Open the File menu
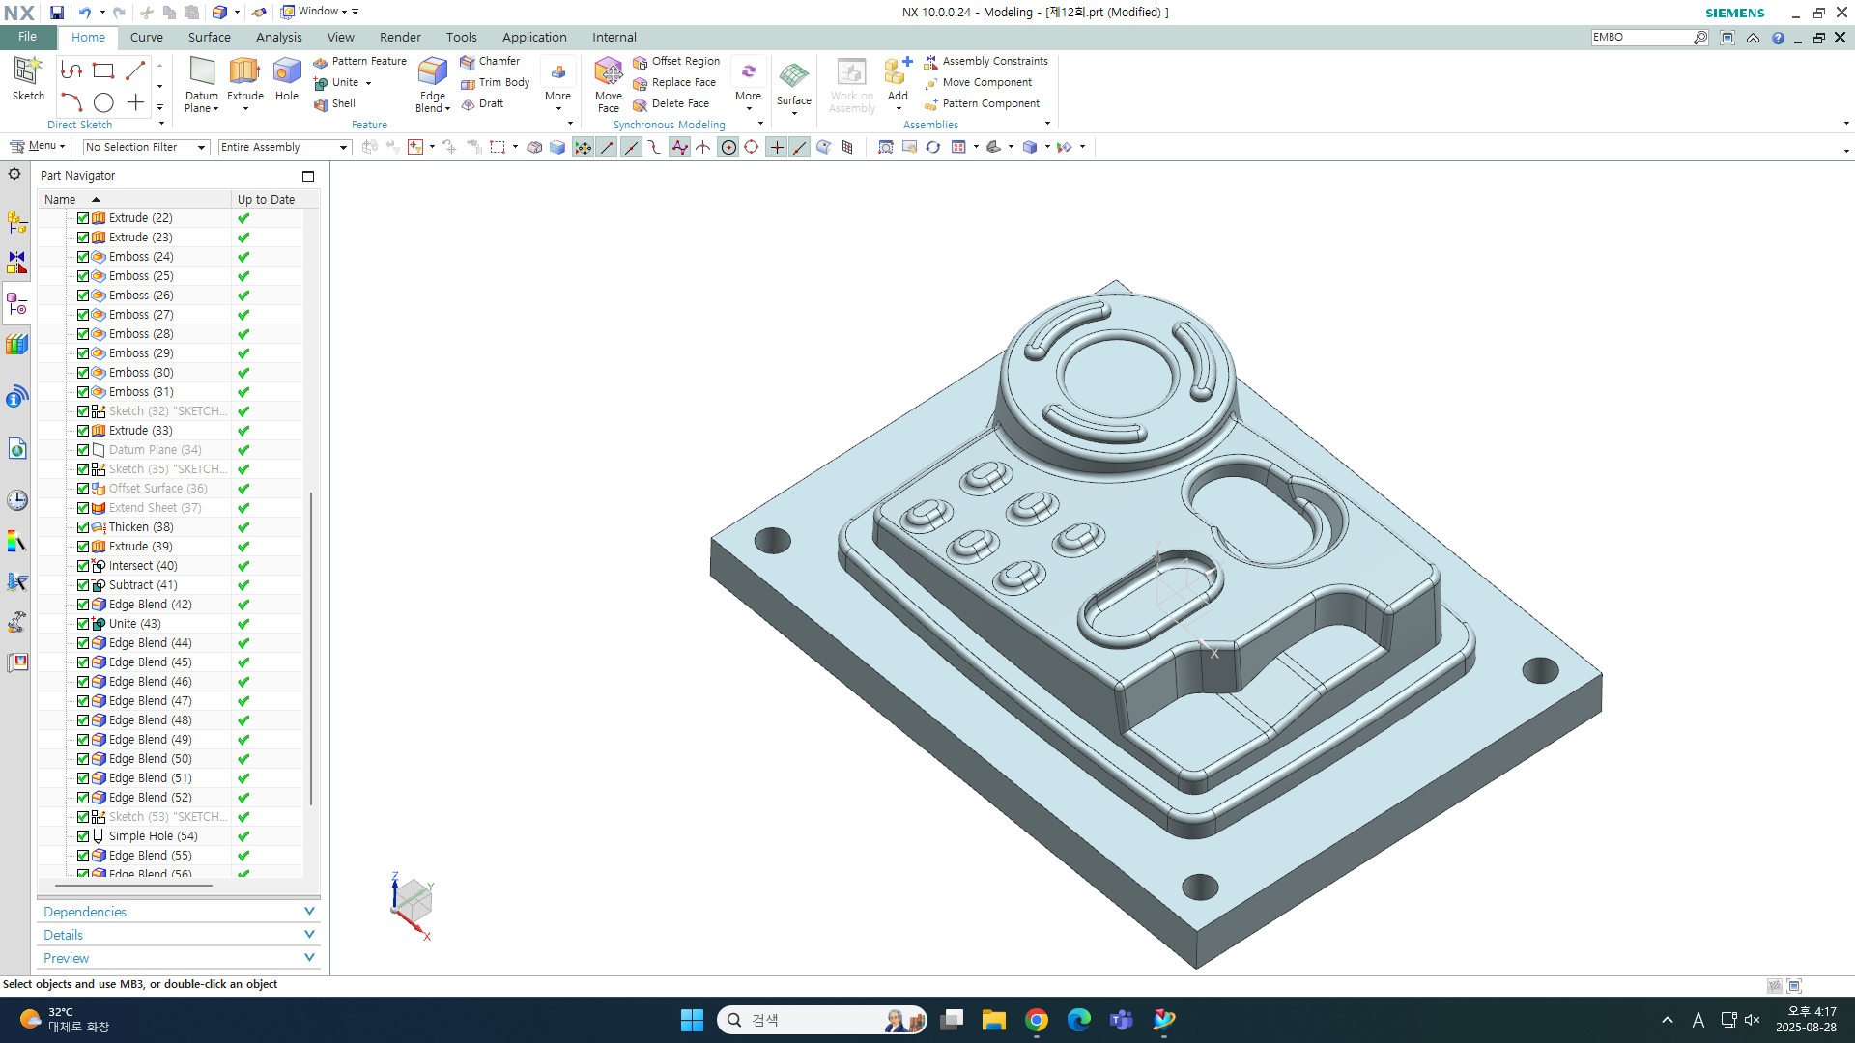 pyautogui.click(x=27, y=37)
